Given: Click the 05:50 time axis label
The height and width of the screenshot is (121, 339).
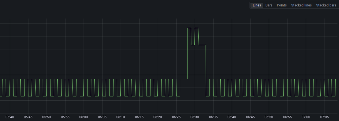Looking at the screenshot, I should (47, 117).
